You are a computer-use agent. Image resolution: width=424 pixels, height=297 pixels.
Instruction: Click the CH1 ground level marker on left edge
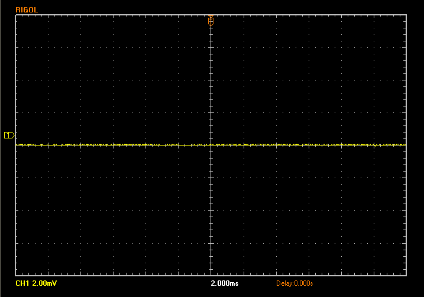[9, 135]
